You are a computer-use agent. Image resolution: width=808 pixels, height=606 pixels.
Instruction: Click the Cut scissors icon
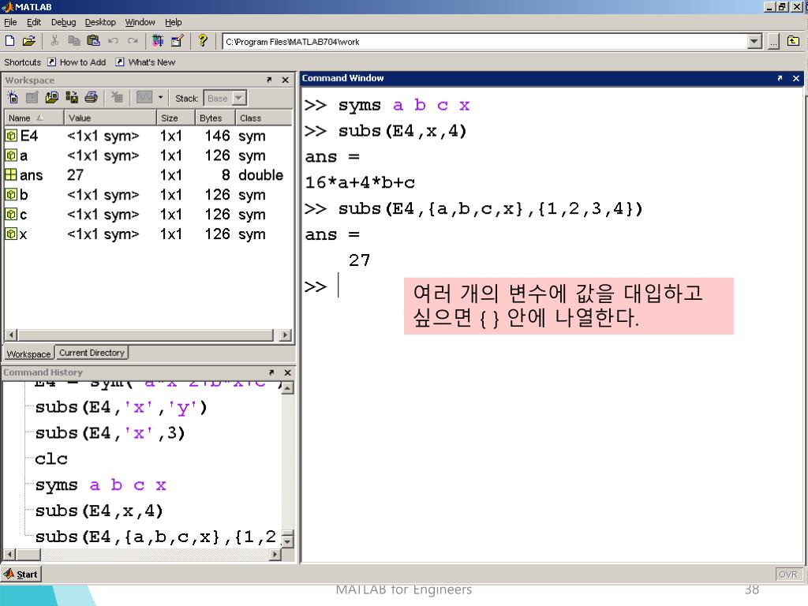[54, 41]
